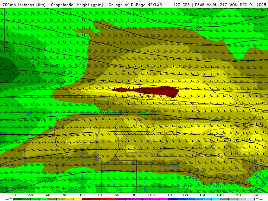
Task: Click the '20' value on the color scale
Action: pos(13,195)
